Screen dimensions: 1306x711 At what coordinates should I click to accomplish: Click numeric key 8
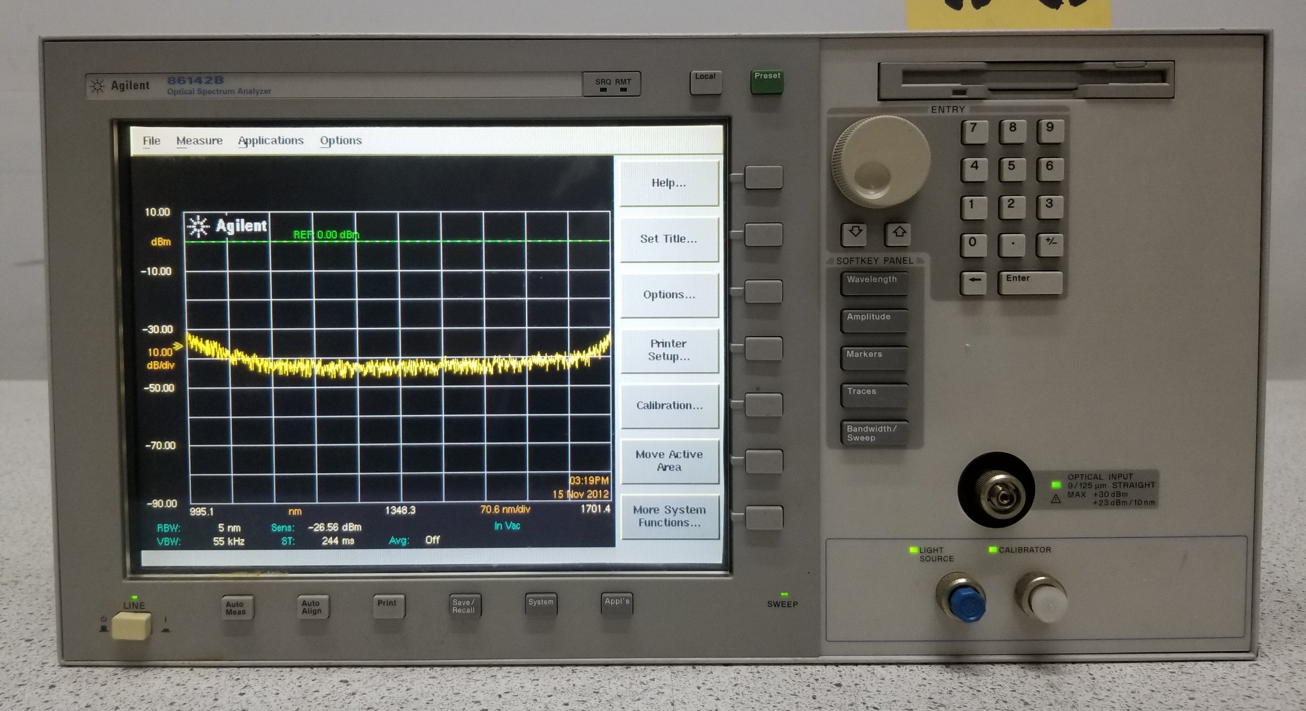point(1012,132)
